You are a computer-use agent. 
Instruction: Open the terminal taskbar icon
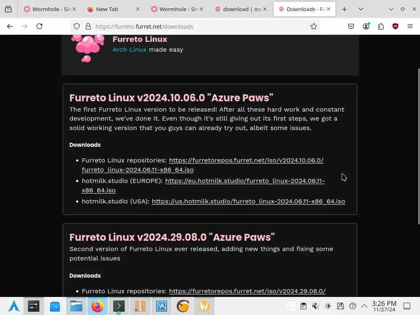pos(119,306)
